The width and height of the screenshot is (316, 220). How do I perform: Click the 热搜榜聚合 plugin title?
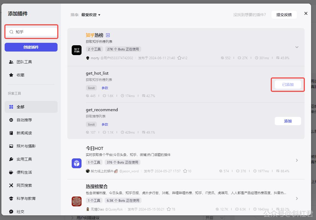click(97, 186)
